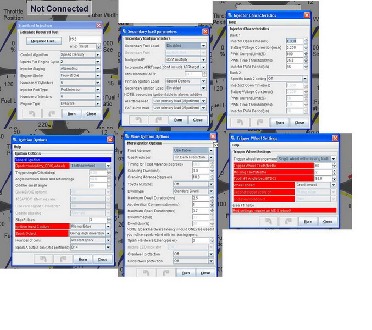Close Trigger Wheel Settings with X
Image resolution: width=372 pixels, height=330 pixels.
tap(335, 138)
